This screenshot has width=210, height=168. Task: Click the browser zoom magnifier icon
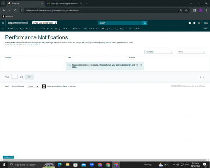181,10
